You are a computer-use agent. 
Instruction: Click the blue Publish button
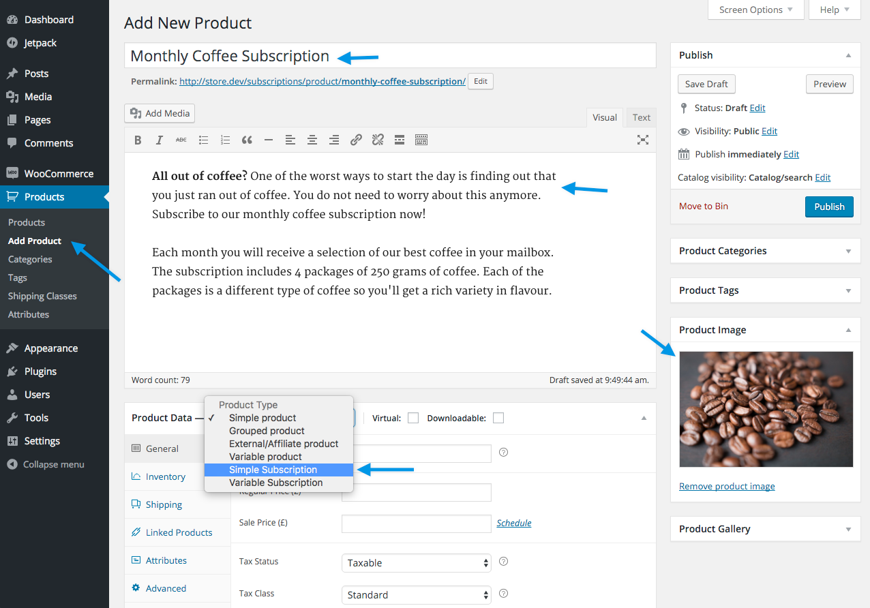[829, 207]
